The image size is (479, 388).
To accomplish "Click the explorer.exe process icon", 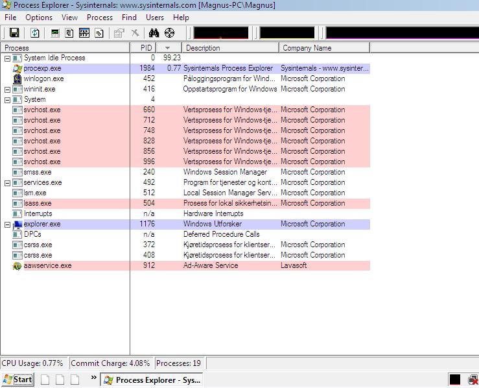I will point(18,224).
